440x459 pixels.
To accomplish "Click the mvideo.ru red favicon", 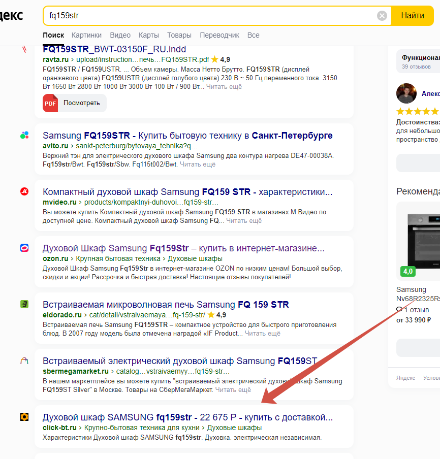I will point(24,192).
